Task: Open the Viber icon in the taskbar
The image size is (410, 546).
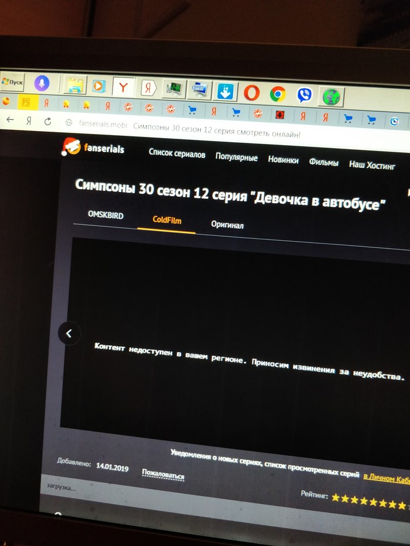Action: point(304,95)
